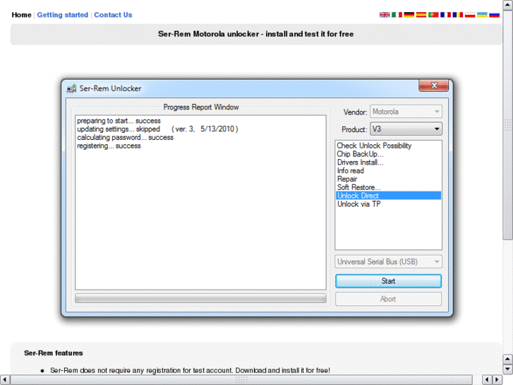The width and height of the screenshot is (513, 385).
Task: Choose the Italian flag language
Action: pos(397,15)
